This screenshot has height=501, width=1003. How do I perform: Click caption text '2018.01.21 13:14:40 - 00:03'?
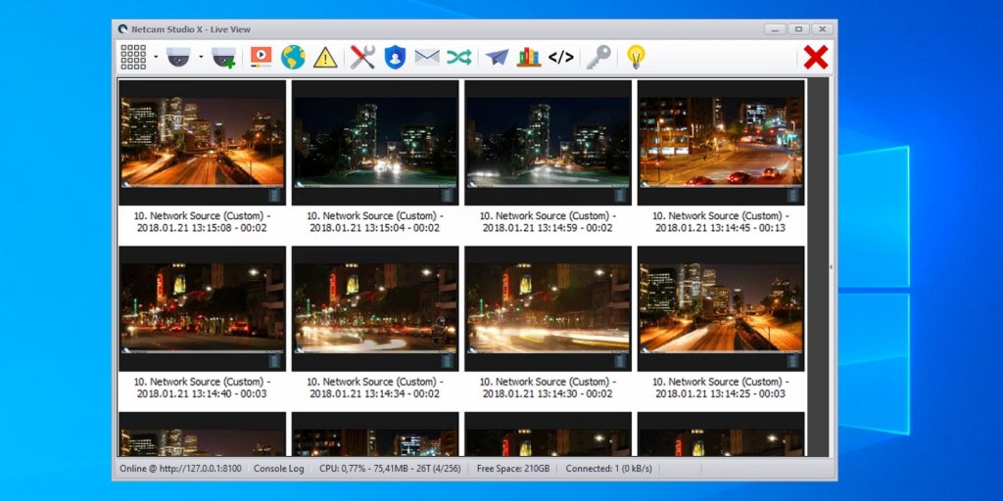click(x=202, y=393)
